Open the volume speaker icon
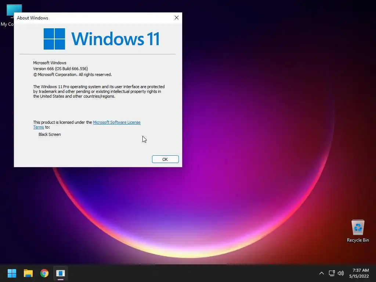376x282 pixels. click(x=340, y=273)
